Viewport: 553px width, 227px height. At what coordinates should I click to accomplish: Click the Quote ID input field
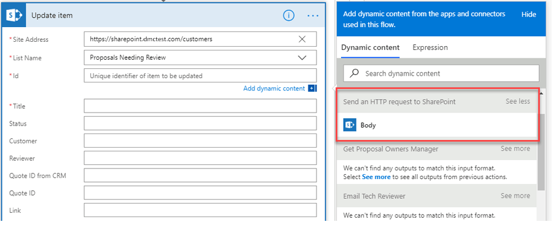tap(200, 193)
